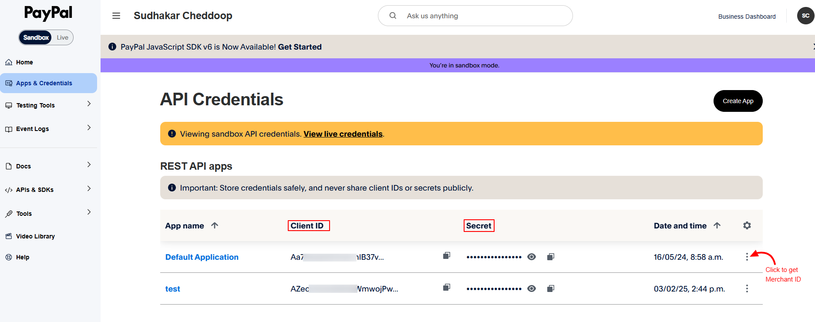Open table settings gear icon

pos(747,225)
